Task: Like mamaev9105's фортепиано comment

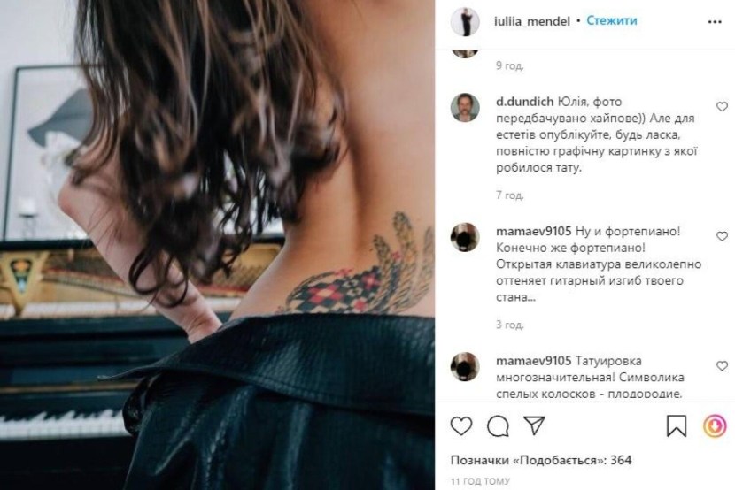Action: pos(722,236)
